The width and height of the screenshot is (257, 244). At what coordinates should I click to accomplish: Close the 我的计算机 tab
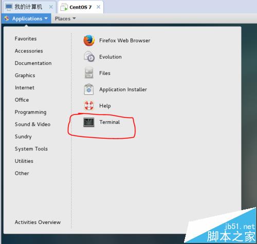coord(51,7)
